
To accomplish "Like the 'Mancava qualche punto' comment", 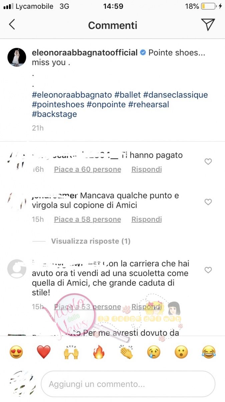I will click(x=208, y=202).
